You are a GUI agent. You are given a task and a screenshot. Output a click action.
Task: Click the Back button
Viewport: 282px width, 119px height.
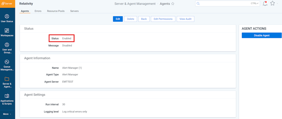[x=144, y=19]
